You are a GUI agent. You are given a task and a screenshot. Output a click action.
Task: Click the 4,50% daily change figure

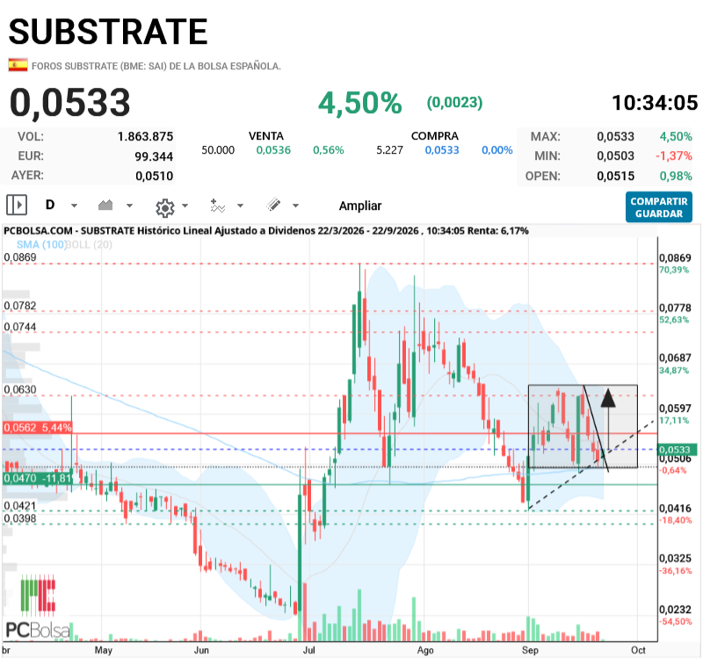coord(360,103)
